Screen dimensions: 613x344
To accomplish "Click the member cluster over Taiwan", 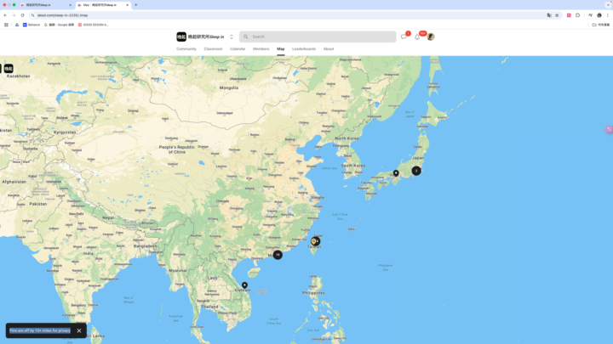I will (x=315, y=241).
